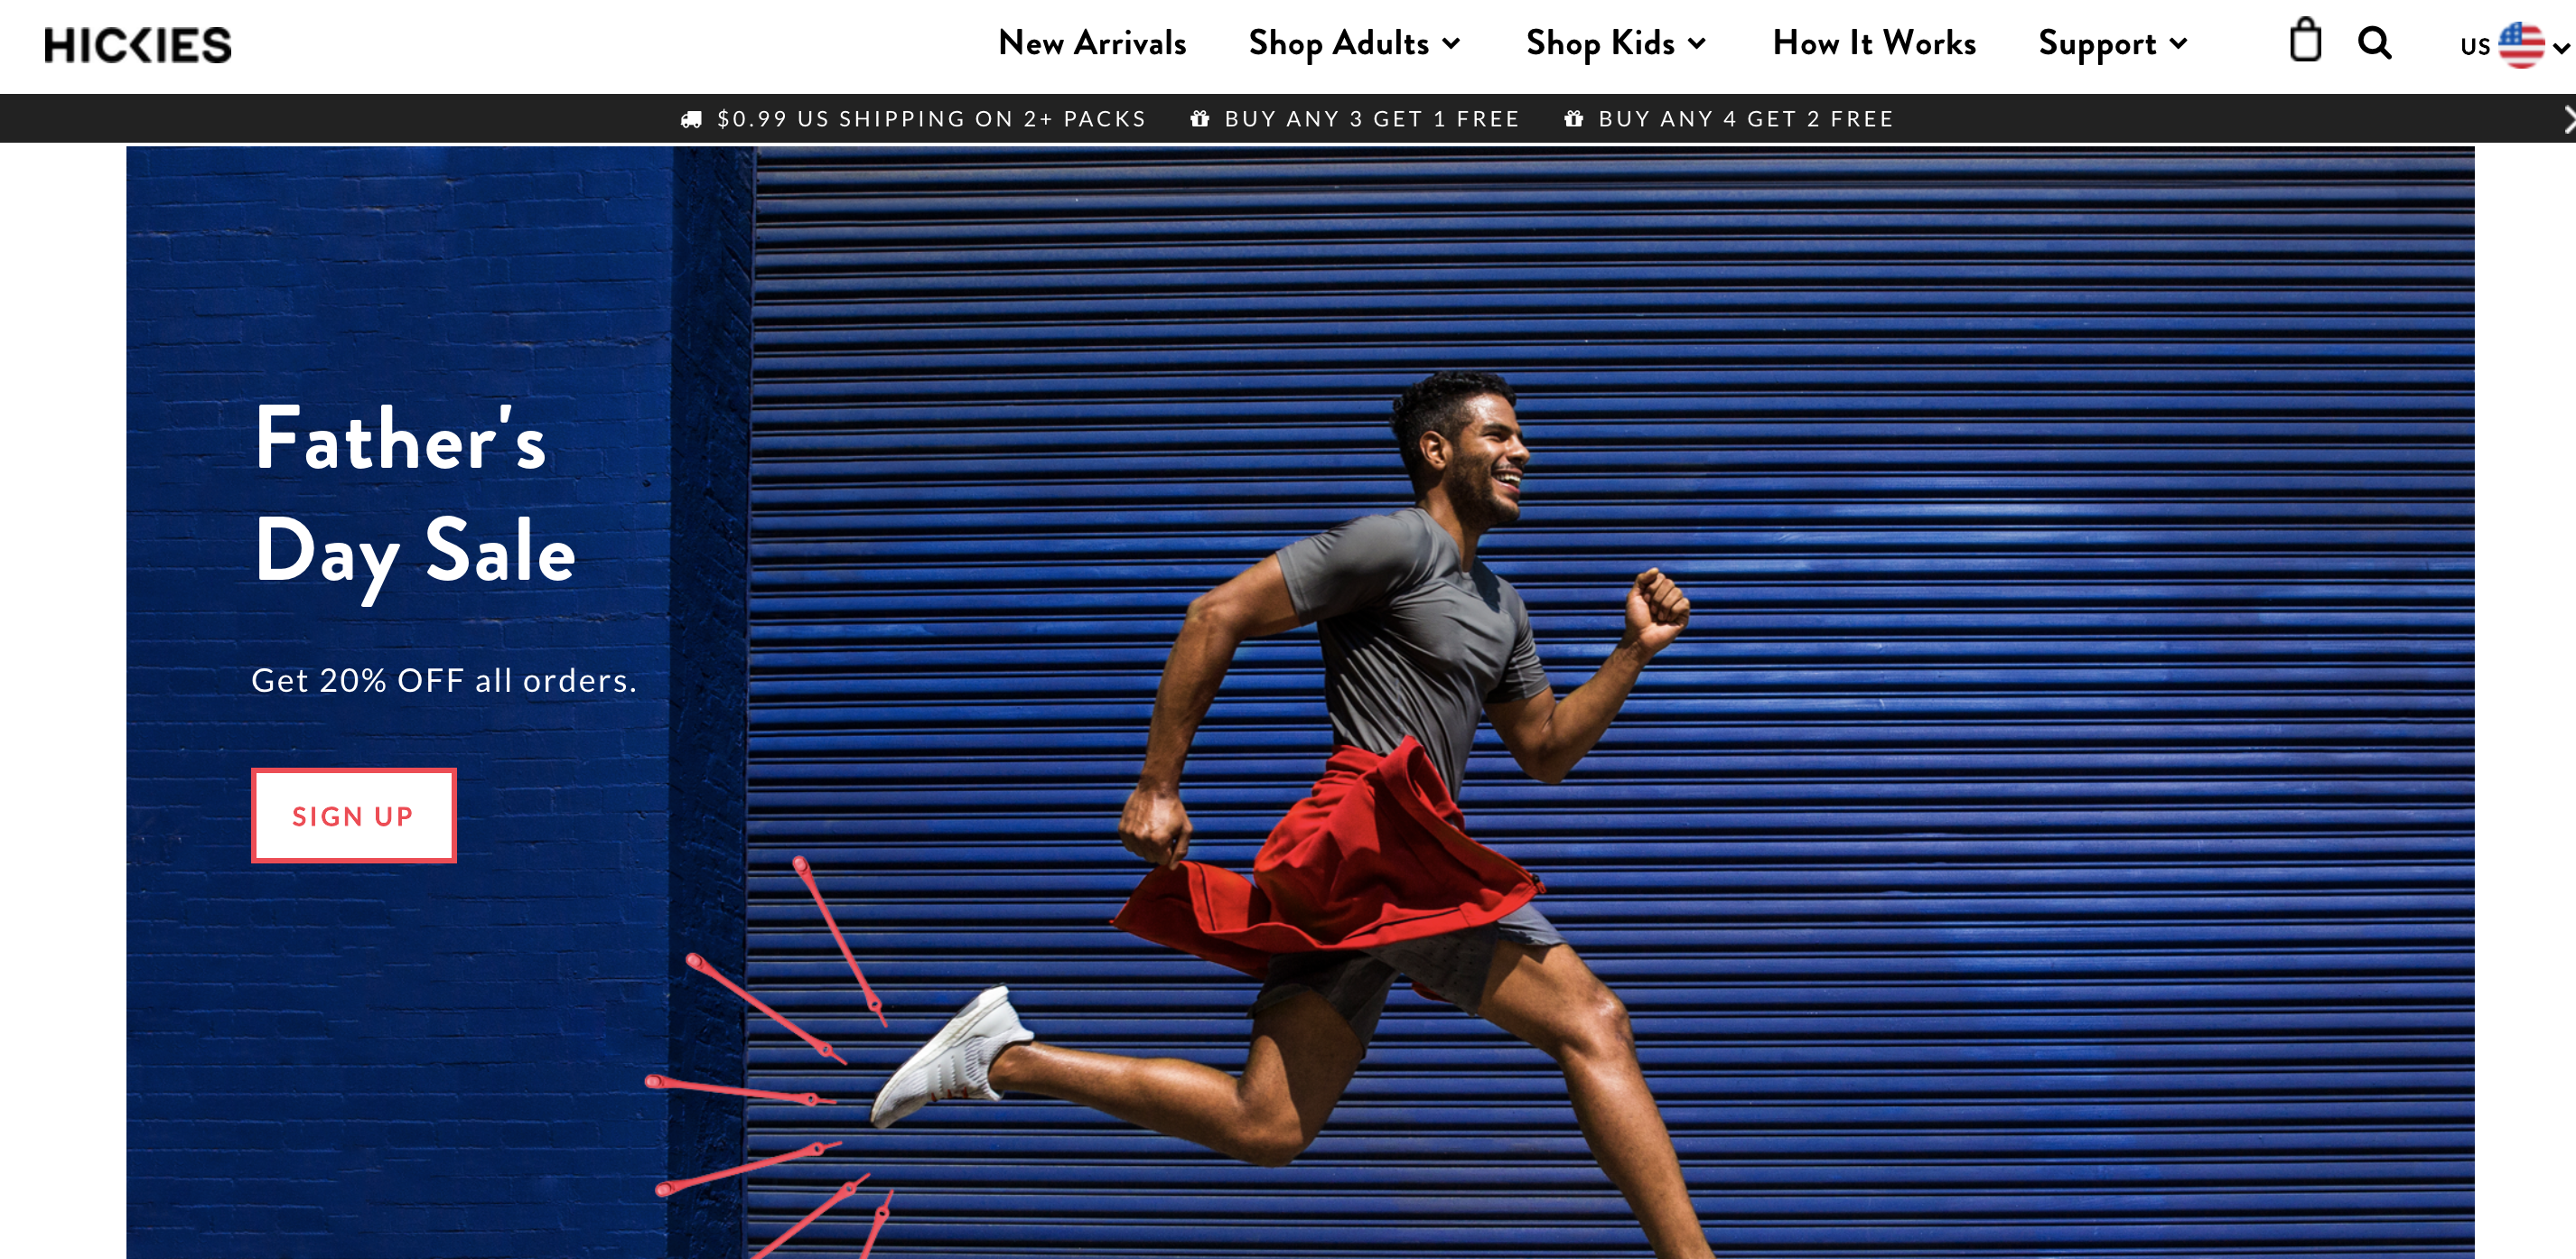Click the shipping truck icon in banner
Viewport: 2576px width, 1259px height.
click(x=691, y=119)
